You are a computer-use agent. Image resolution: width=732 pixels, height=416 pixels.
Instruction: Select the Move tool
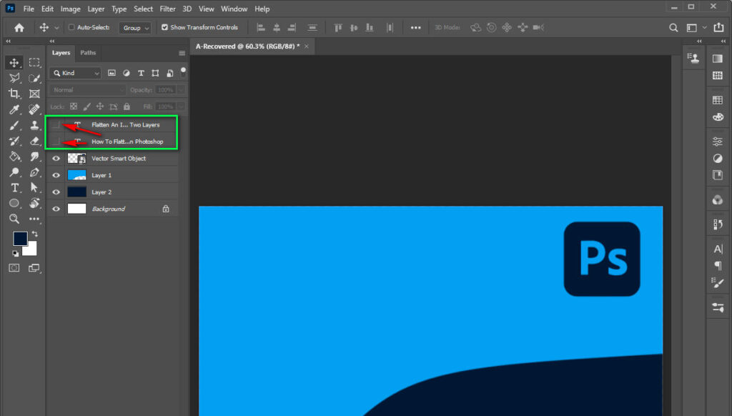pos(14,62)
